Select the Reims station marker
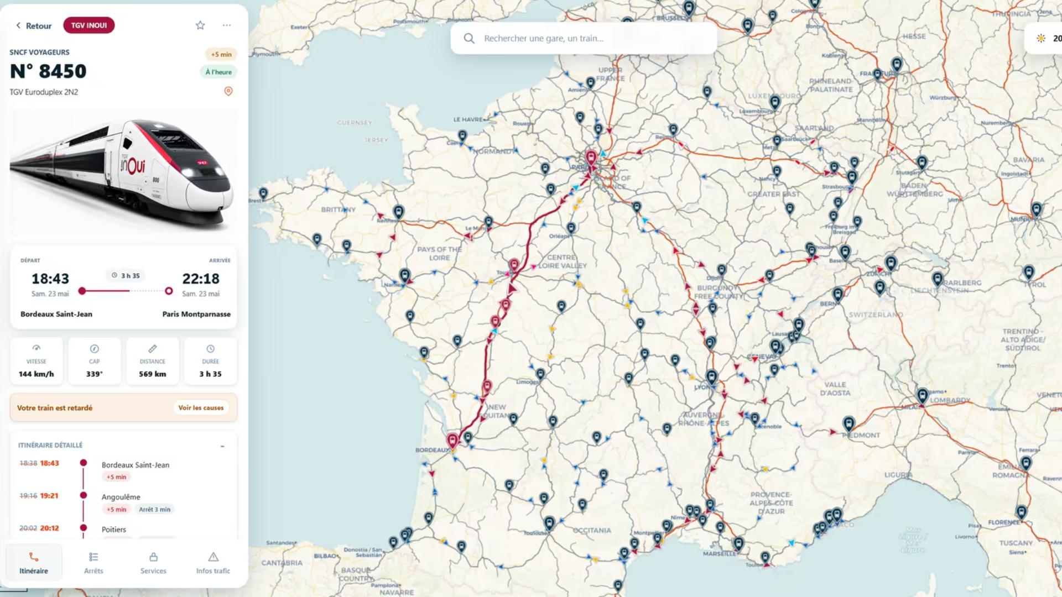This screenshot has height=597, width=1062. coord(673,129)
